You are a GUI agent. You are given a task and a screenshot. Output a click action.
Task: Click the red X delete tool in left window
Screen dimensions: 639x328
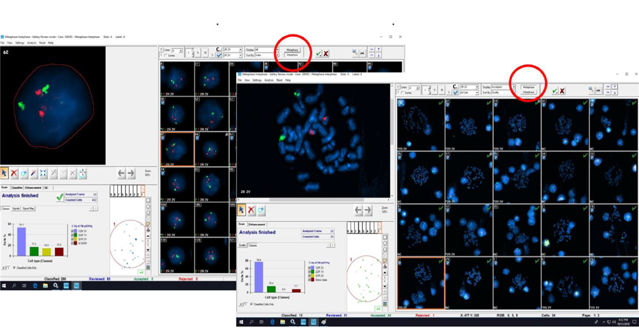coord(15,173)
